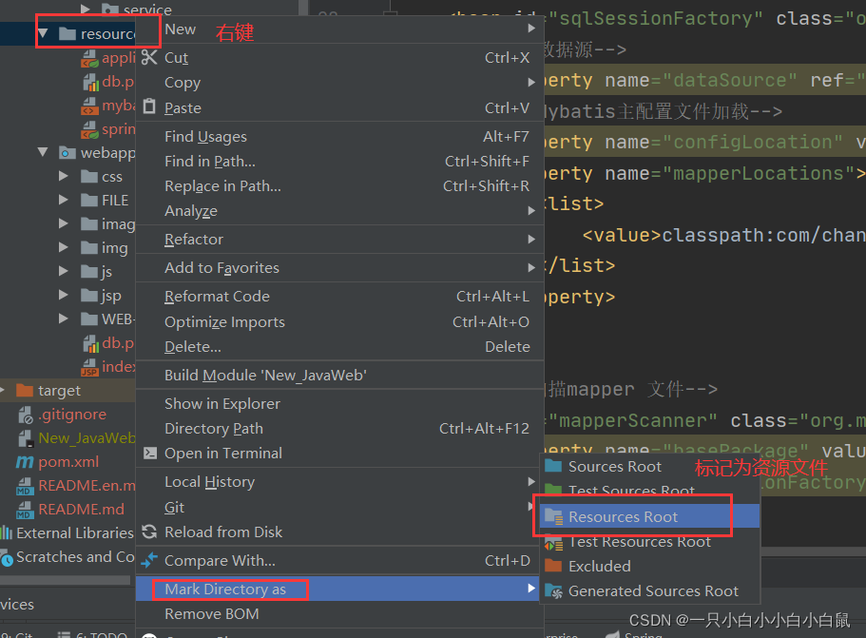This screenshot has height=638, width=866.
Task: Click the Excluded orange folder icon
Action: (x=553, y=566)
